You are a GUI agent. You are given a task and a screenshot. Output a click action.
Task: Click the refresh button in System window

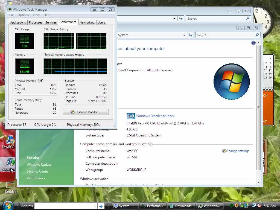point(190,35)
